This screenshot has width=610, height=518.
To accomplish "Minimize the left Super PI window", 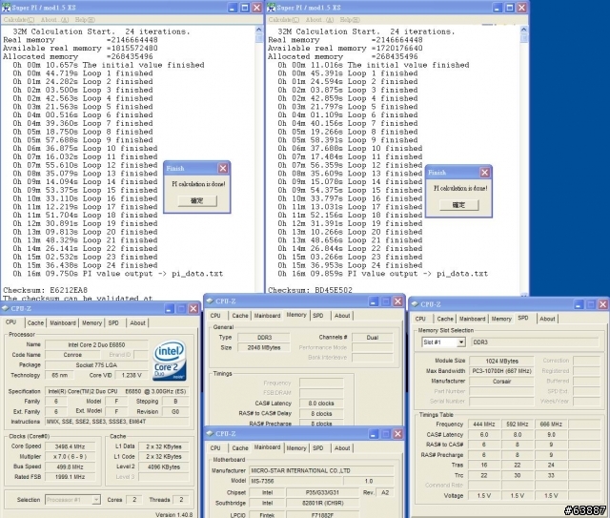I will (x=233, y=8).
